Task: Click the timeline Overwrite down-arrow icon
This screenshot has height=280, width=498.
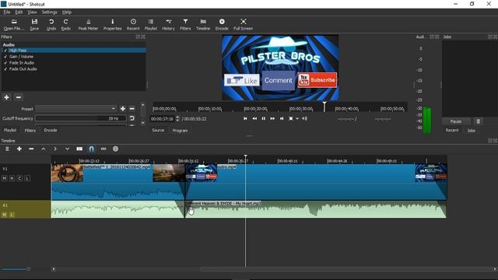Action: click(x=68, y=149)
